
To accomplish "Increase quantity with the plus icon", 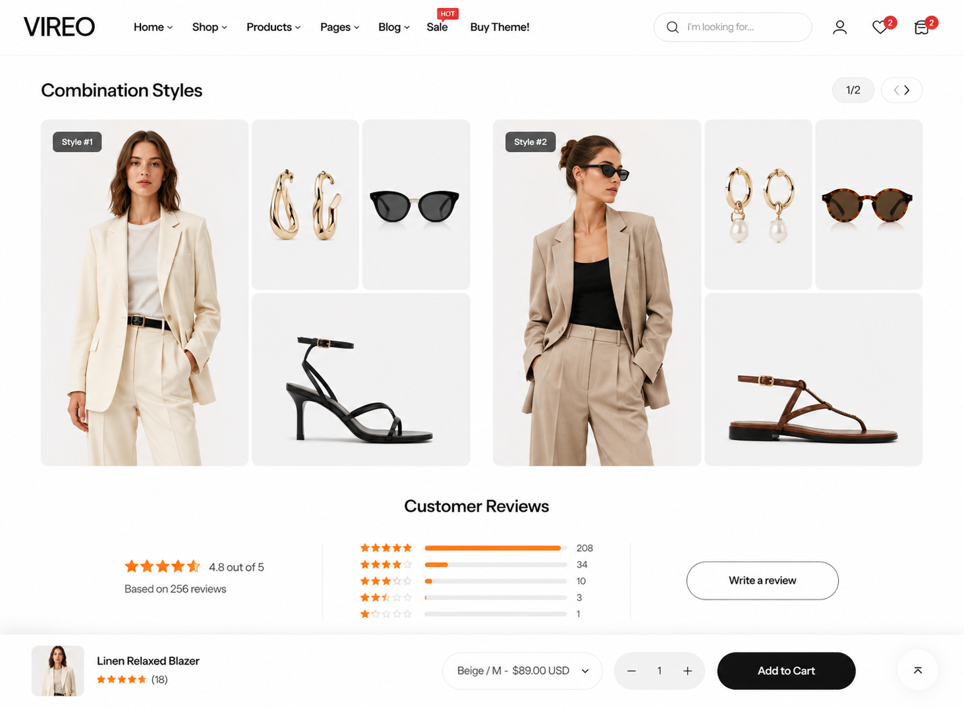I will point(687,670).
